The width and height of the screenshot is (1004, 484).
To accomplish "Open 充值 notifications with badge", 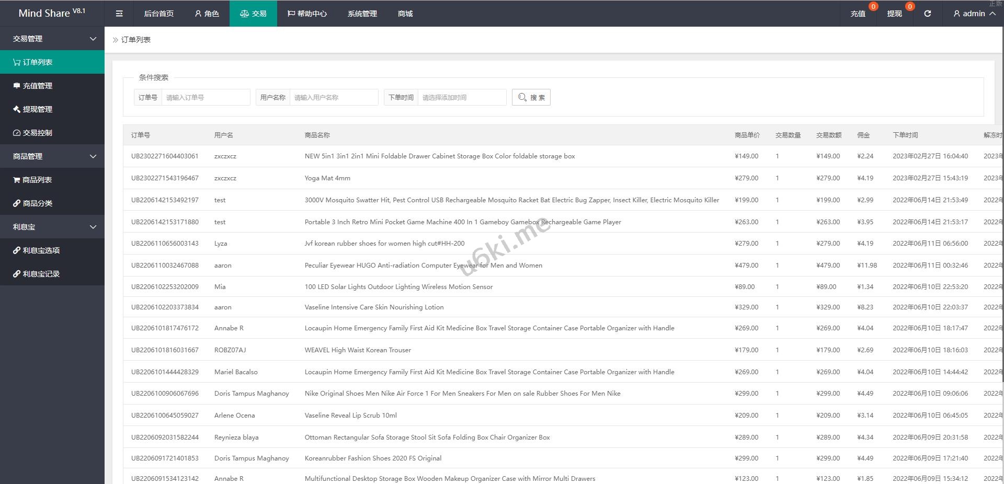I will (858, 14).
